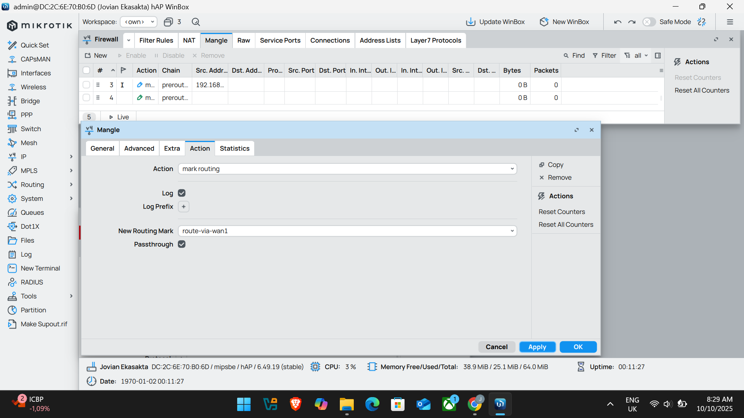744x418 pixels.
Task: Click Reset Counters in the Mangle dialog
Action: click(561, 212)
